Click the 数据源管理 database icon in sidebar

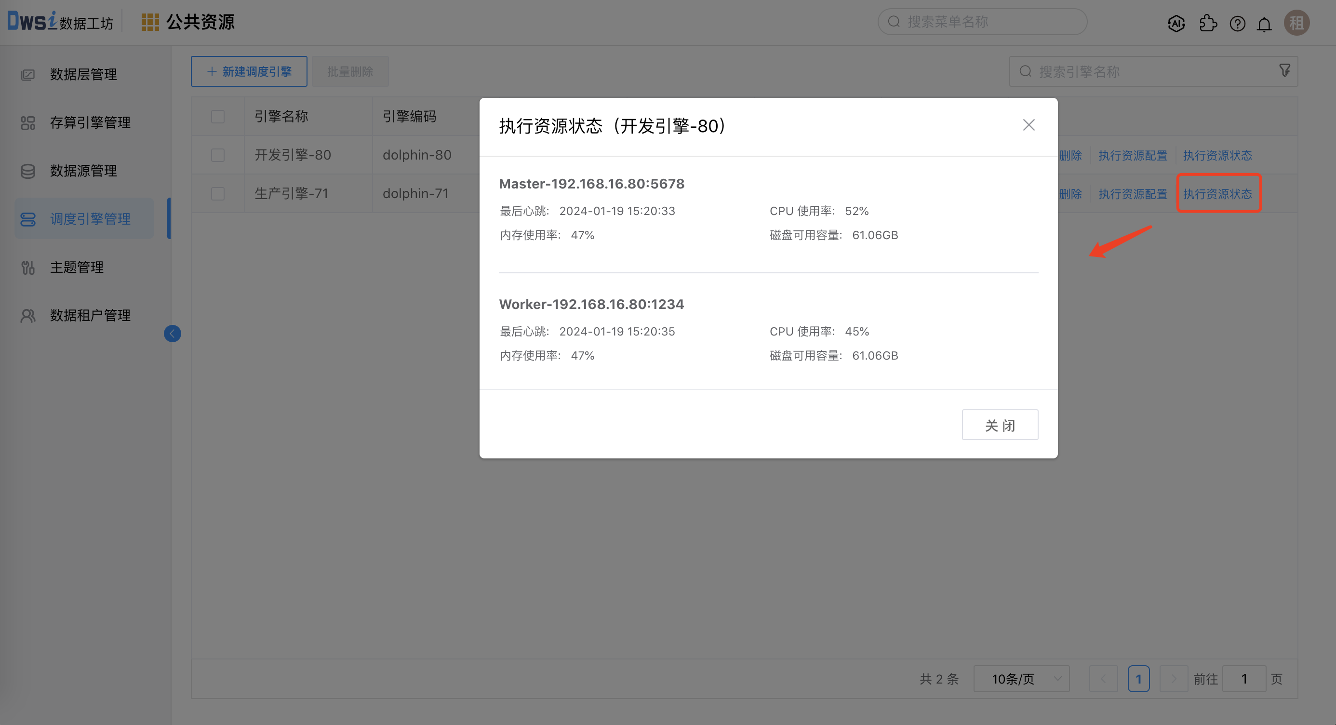(28, 171)
